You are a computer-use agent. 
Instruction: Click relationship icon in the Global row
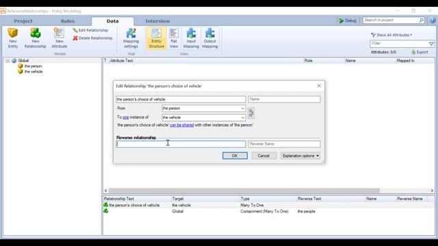point(106,211)
